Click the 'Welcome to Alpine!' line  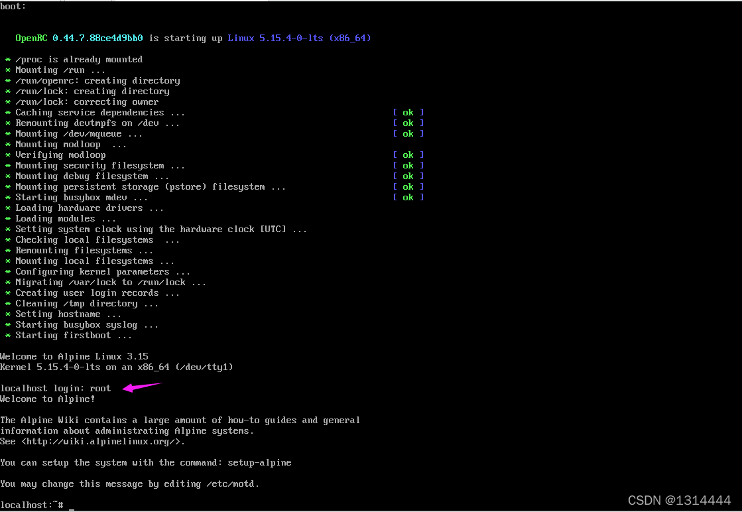tap(47, 399)
